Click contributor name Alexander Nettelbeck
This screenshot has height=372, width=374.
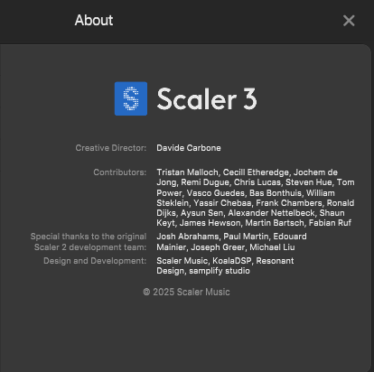[271, 213]
